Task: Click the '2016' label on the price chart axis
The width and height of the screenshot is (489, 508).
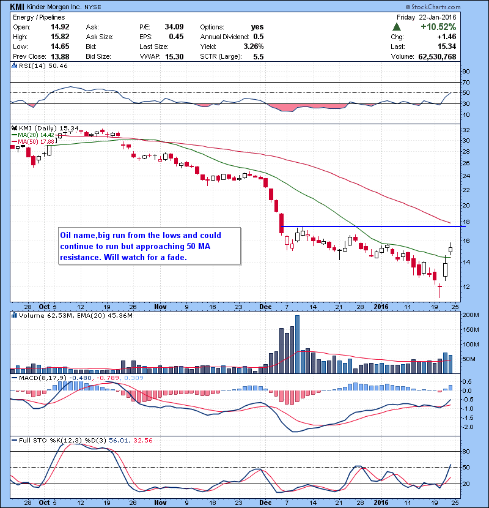Action: 381,307
